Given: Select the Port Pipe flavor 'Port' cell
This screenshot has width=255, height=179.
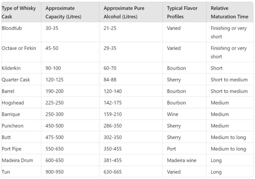Looking at the screenshot, I should pyautogui.click(x=171, y=149).
